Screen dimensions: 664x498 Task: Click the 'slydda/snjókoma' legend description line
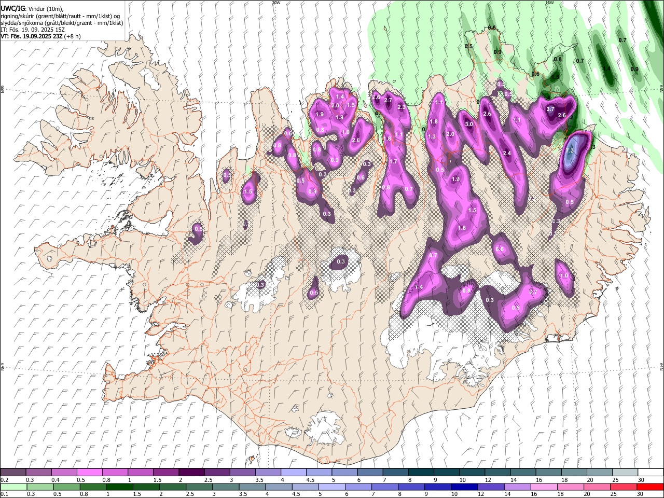[62, 23]
